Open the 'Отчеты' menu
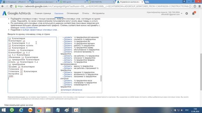The image size is (202, 113). click(86, 13)
